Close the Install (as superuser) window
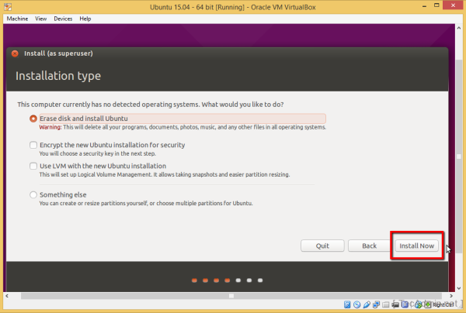Viewport: 466px width, 313px height. click(x=15, y=53)
